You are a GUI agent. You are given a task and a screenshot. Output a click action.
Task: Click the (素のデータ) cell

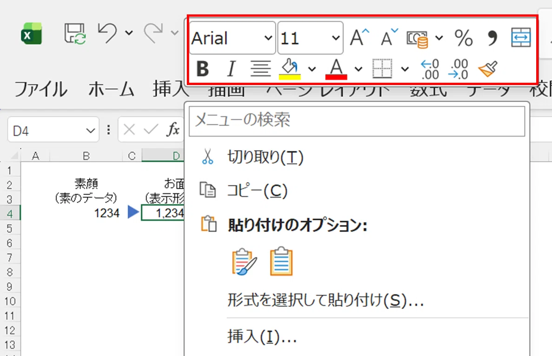(x=86, y=198)
